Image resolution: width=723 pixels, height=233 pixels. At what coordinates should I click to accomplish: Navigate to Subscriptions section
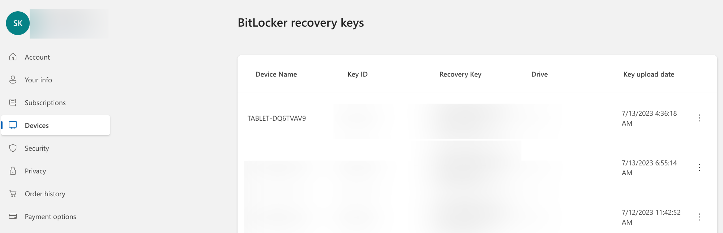tap(45, 103)
